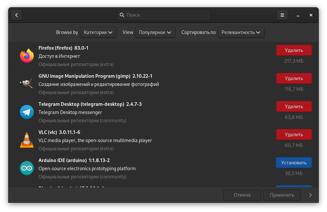Click the Отмена button
Image resolution: width=327 pixels, height=212 pixels.
(x=242, y=195)
